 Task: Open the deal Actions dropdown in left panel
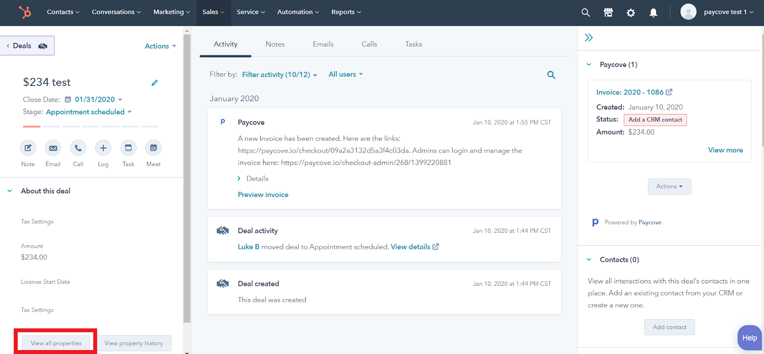[160, 46]
